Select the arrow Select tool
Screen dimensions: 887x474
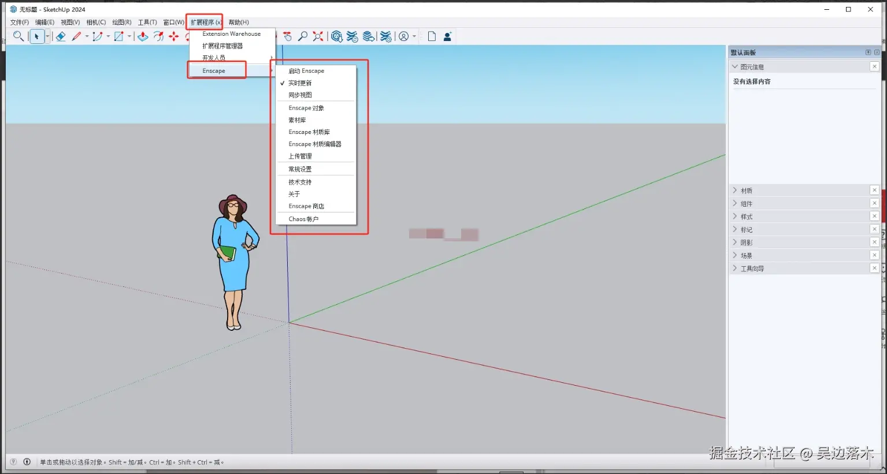(36, 36)
